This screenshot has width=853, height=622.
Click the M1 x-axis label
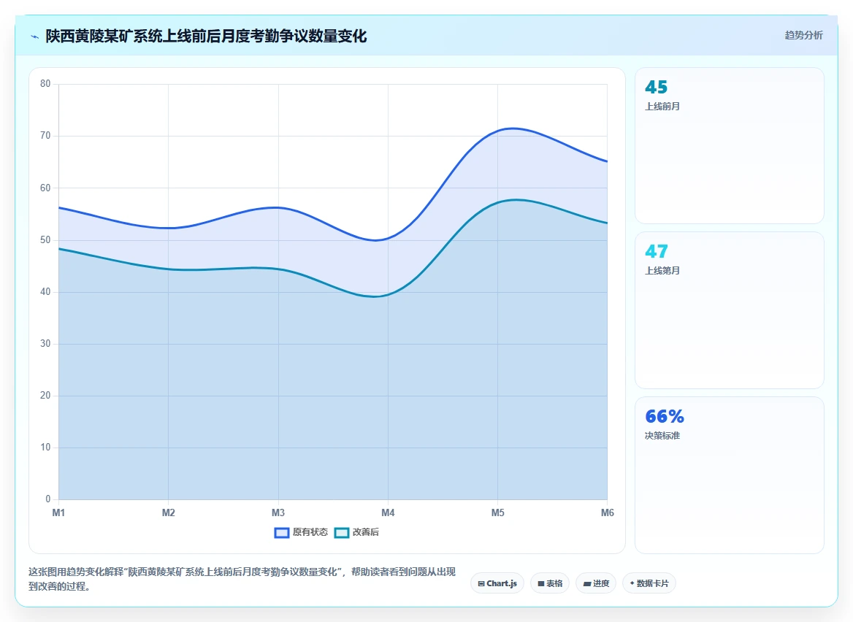pos(58,512)
